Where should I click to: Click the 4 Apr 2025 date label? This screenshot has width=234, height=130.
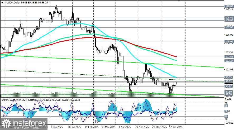(x=125, y=127)
